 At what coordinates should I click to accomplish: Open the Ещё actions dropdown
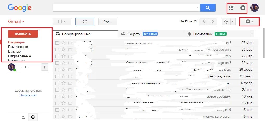pos(107,21)
